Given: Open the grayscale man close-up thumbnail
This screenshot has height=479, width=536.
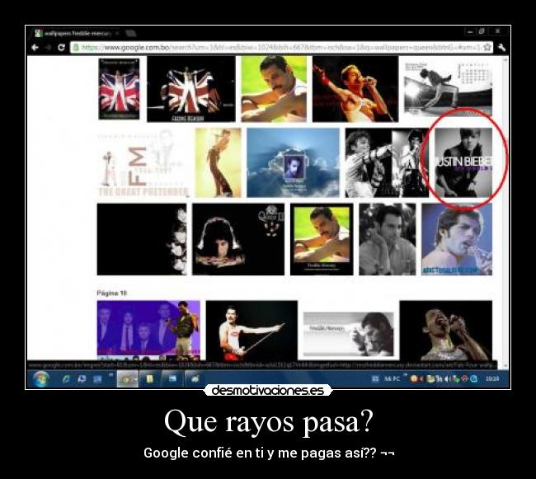Looking at the screenshot, I should point(388,239).
